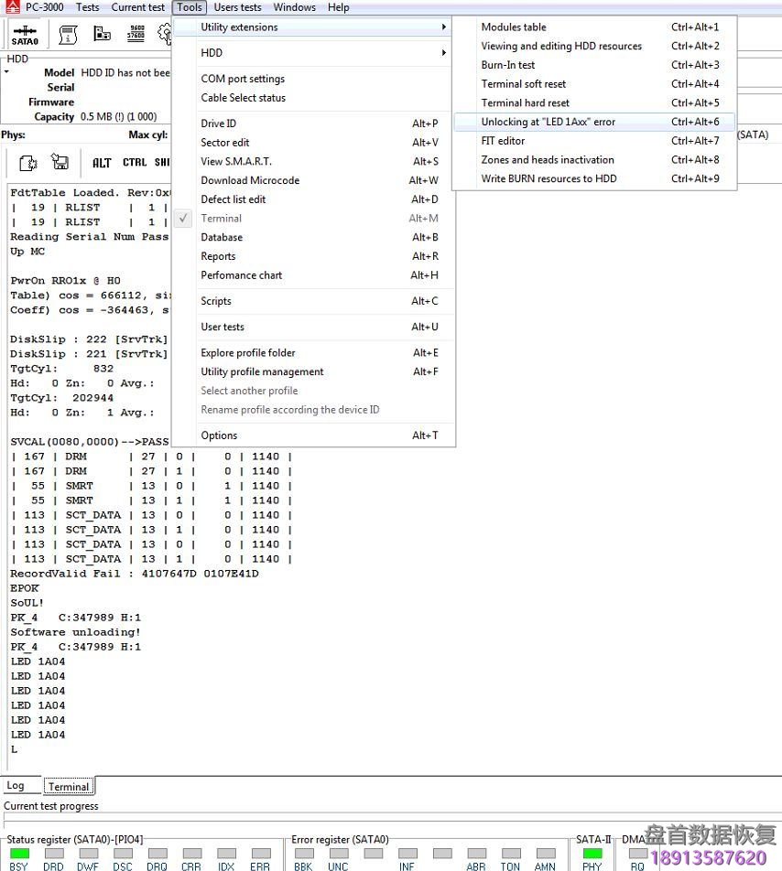Screen dimensions: 782x871
Task: Toggle the CTRL key in terminal toolbar
Action: (x=133, y=162)
